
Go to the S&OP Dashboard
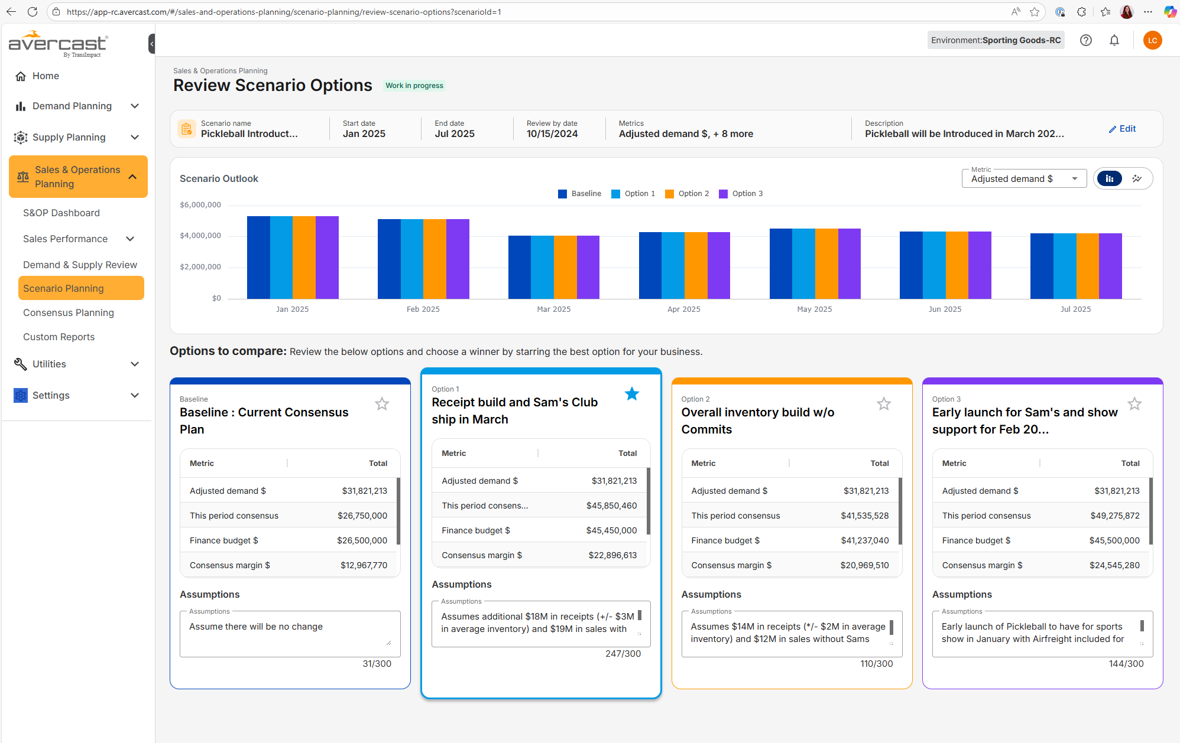pos(61,213)
